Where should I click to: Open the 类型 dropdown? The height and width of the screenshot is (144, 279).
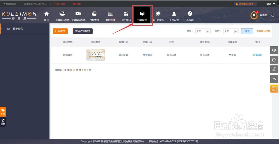tap(203, 31)
